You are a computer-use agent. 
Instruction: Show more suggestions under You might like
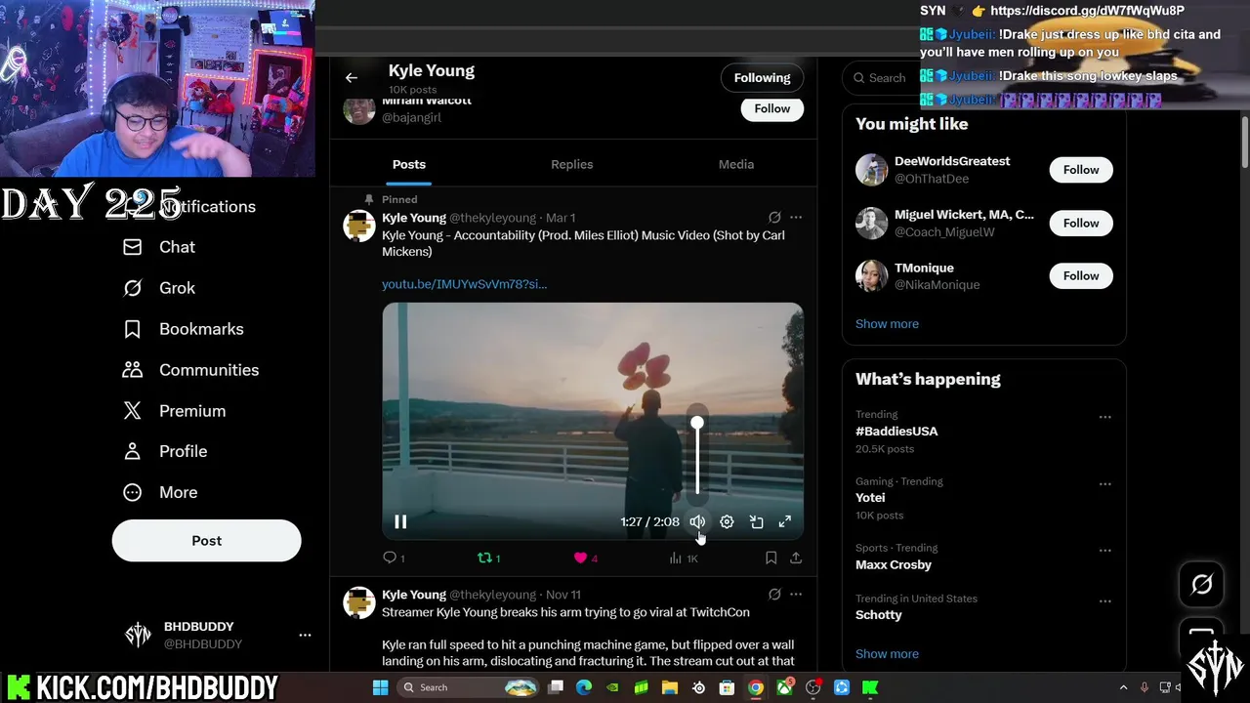[887, 324]
